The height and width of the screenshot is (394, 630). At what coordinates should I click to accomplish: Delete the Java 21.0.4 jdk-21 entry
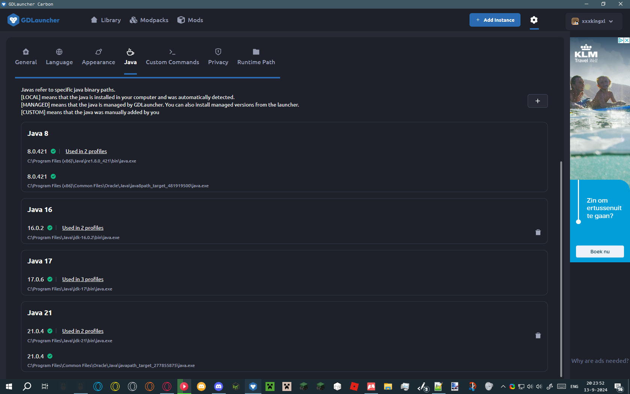(x=538, y=335)
